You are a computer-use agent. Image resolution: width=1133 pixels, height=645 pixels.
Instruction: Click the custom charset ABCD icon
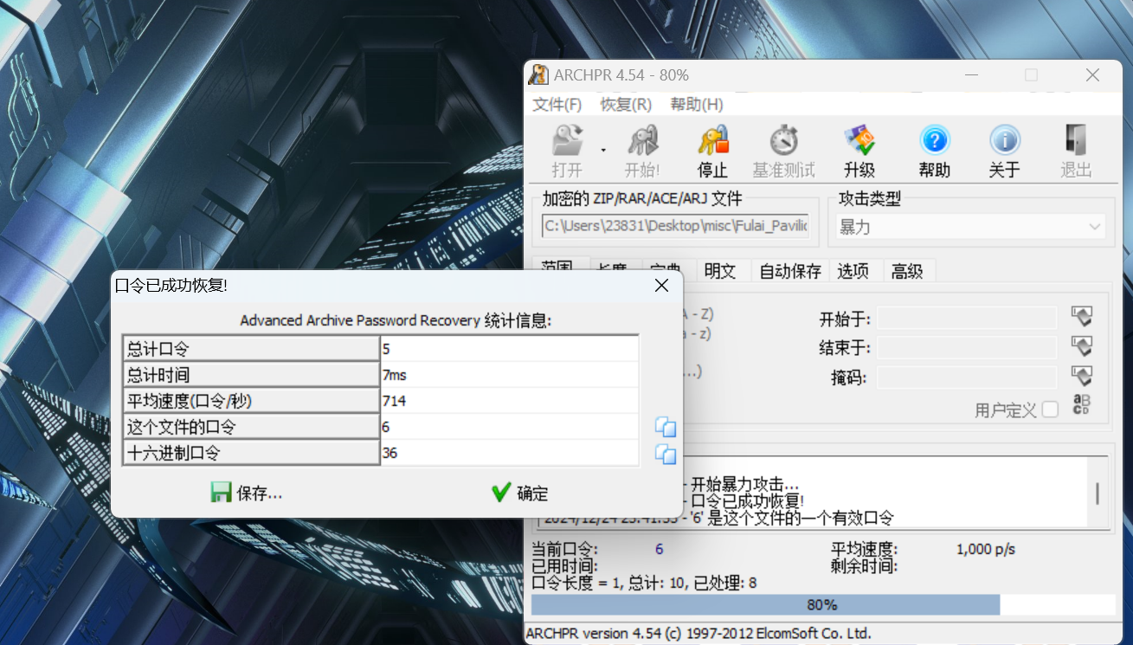point(1082,405)
